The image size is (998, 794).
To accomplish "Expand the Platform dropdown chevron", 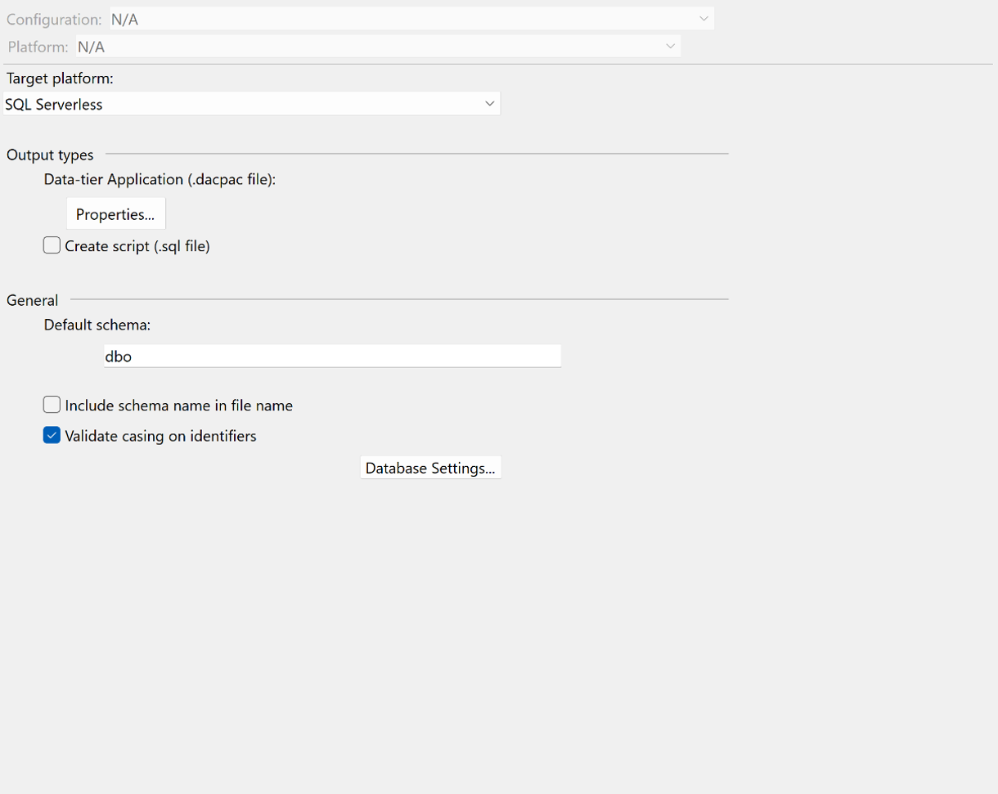I will click(670, 47).
